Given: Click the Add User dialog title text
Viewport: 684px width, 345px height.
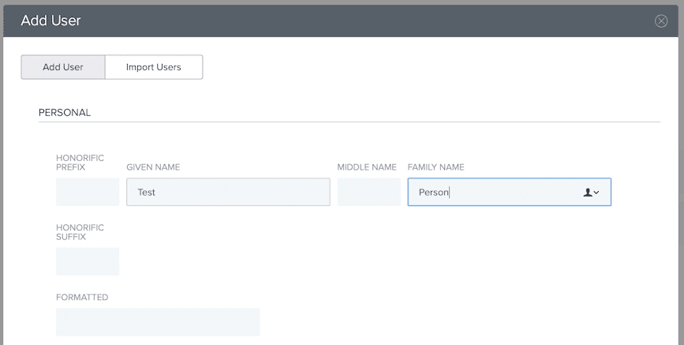Looking at the screenshot, I should tap(50, 21).
